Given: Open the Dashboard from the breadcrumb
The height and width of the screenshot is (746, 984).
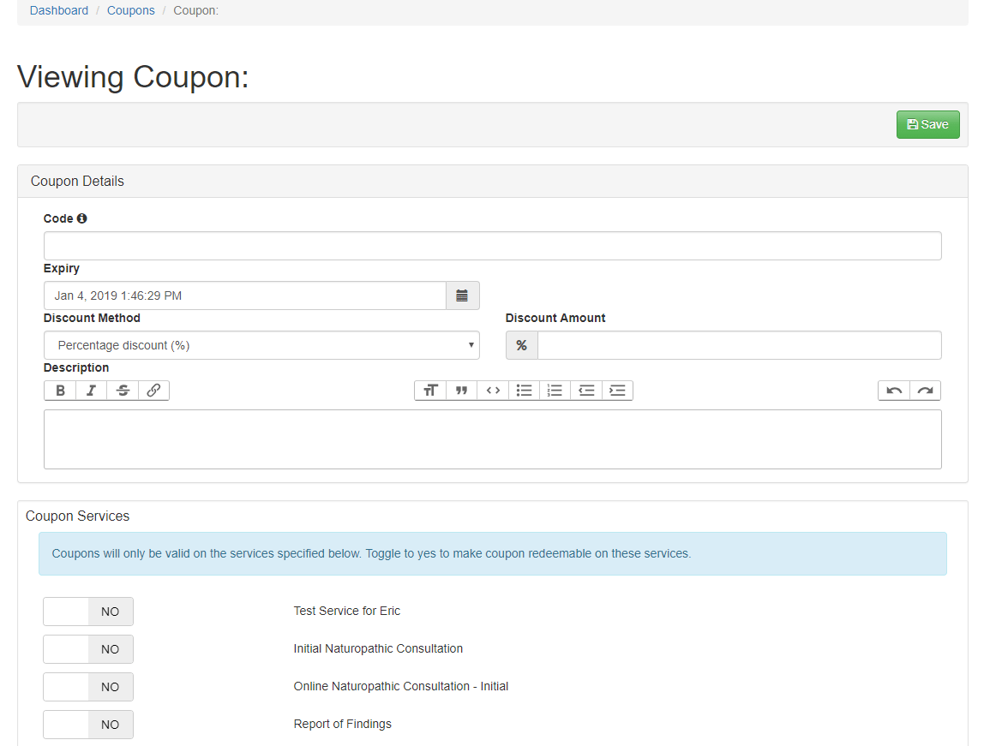Looking at the screenshot, I should 58,10.
